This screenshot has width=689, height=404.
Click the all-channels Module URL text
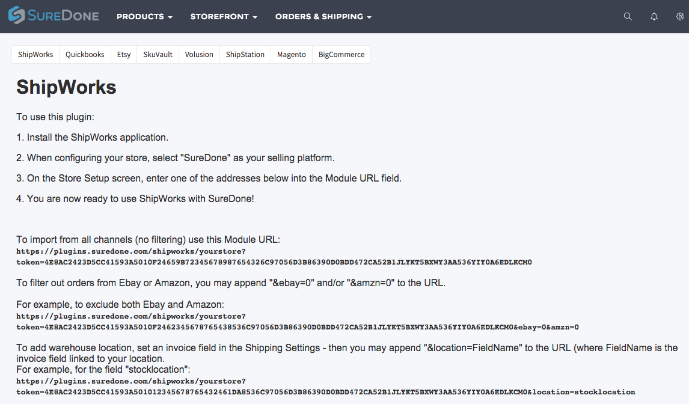(x=274, y=257)
